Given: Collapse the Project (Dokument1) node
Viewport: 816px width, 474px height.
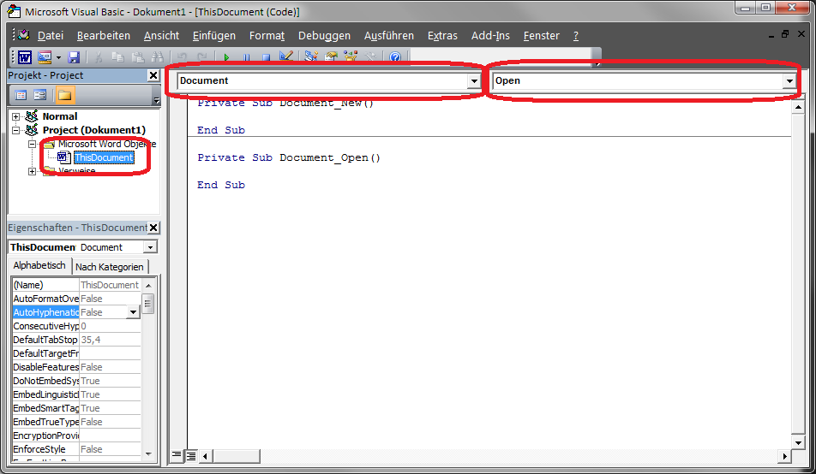Looking at the screenshot, I should coord(15,130).
